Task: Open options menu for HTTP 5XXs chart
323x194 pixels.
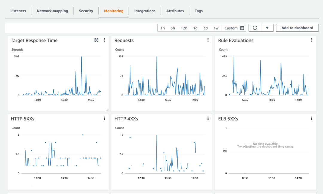Action: [x=104, y=118]
